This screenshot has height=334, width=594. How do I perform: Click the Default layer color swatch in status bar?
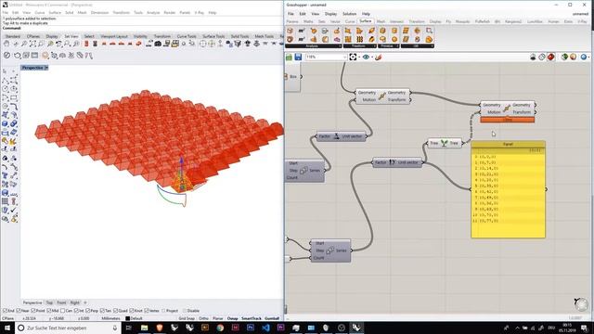(x=128, y=318)
